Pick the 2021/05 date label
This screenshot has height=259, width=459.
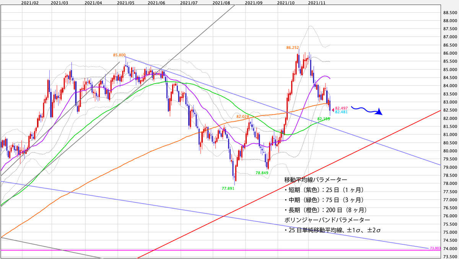pos(125,3)
